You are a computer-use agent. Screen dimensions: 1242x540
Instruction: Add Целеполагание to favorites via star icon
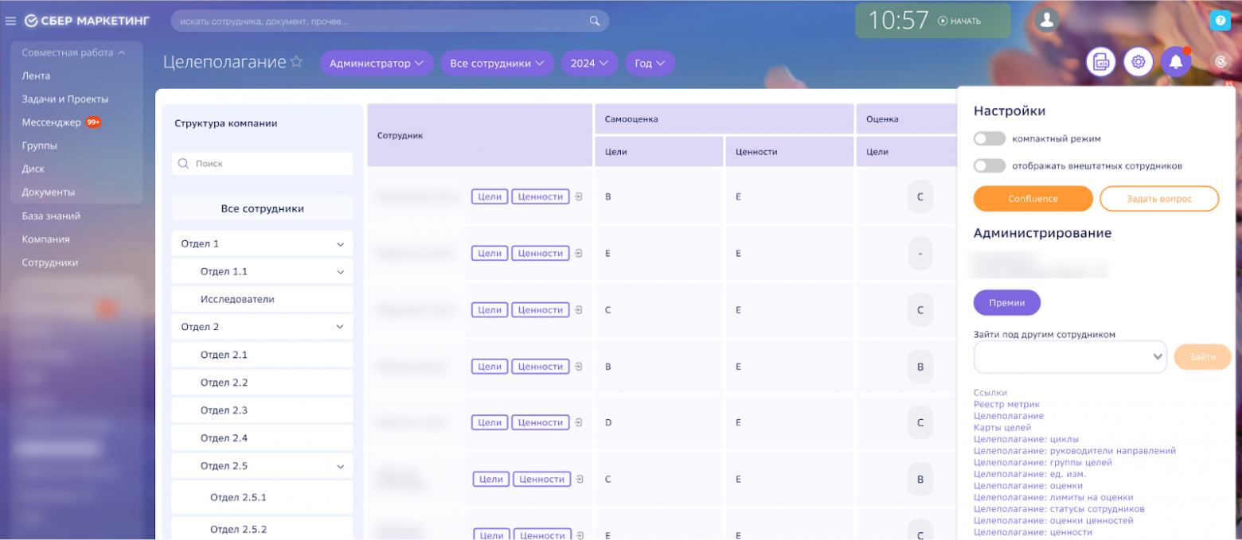[x=296, y=62]
